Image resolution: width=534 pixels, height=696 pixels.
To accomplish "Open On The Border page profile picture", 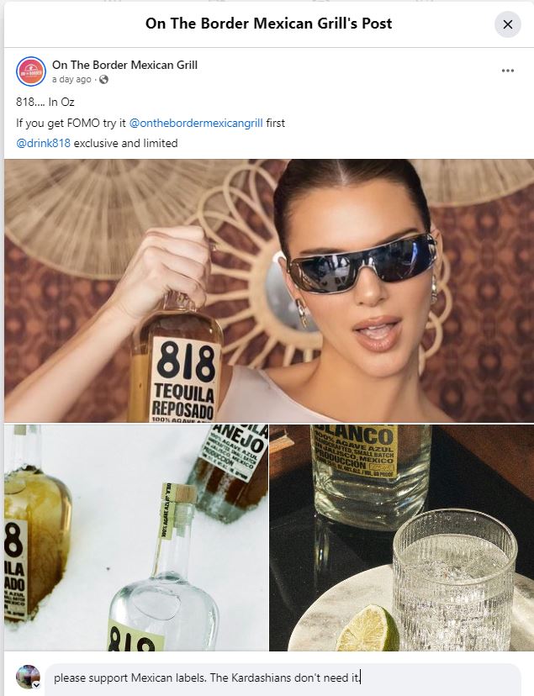I will pos(30,71).
